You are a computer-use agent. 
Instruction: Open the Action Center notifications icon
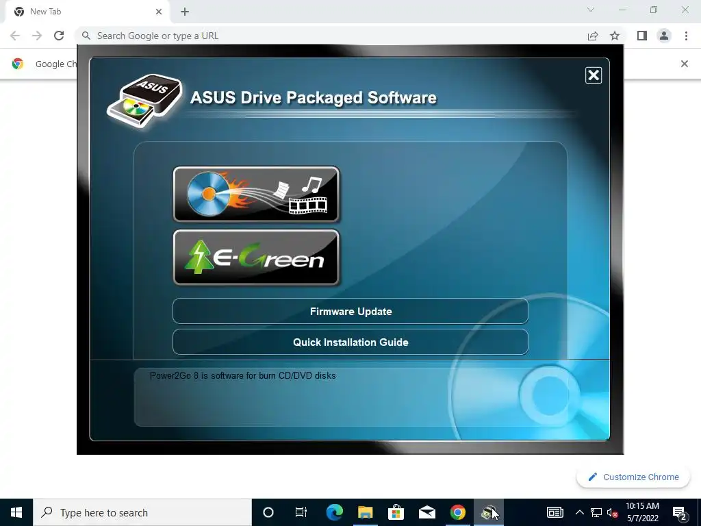pos(680,512)
